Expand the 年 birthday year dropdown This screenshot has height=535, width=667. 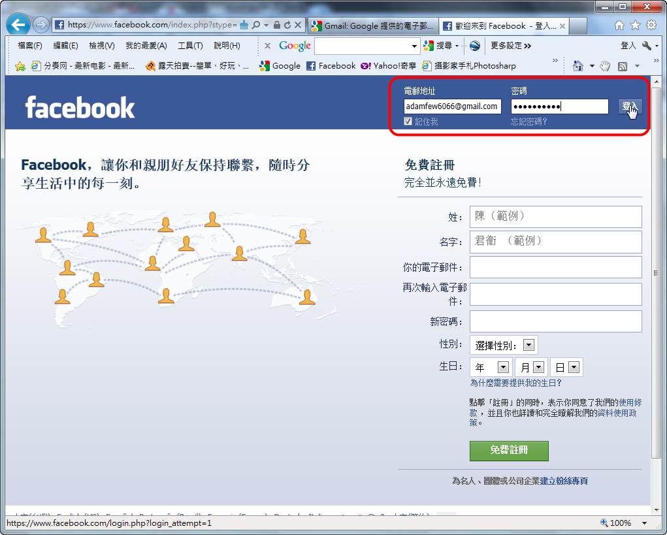pos(491,368)
